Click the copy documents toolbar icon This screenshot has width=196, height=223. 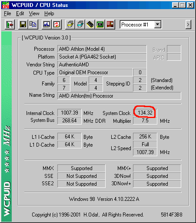pyautogui.click(x=33, y=24)
